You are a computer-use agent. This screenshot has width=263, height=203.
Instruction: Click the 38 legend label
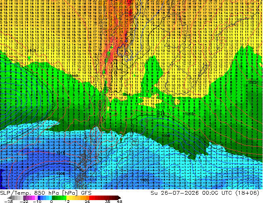coord(108,201)
